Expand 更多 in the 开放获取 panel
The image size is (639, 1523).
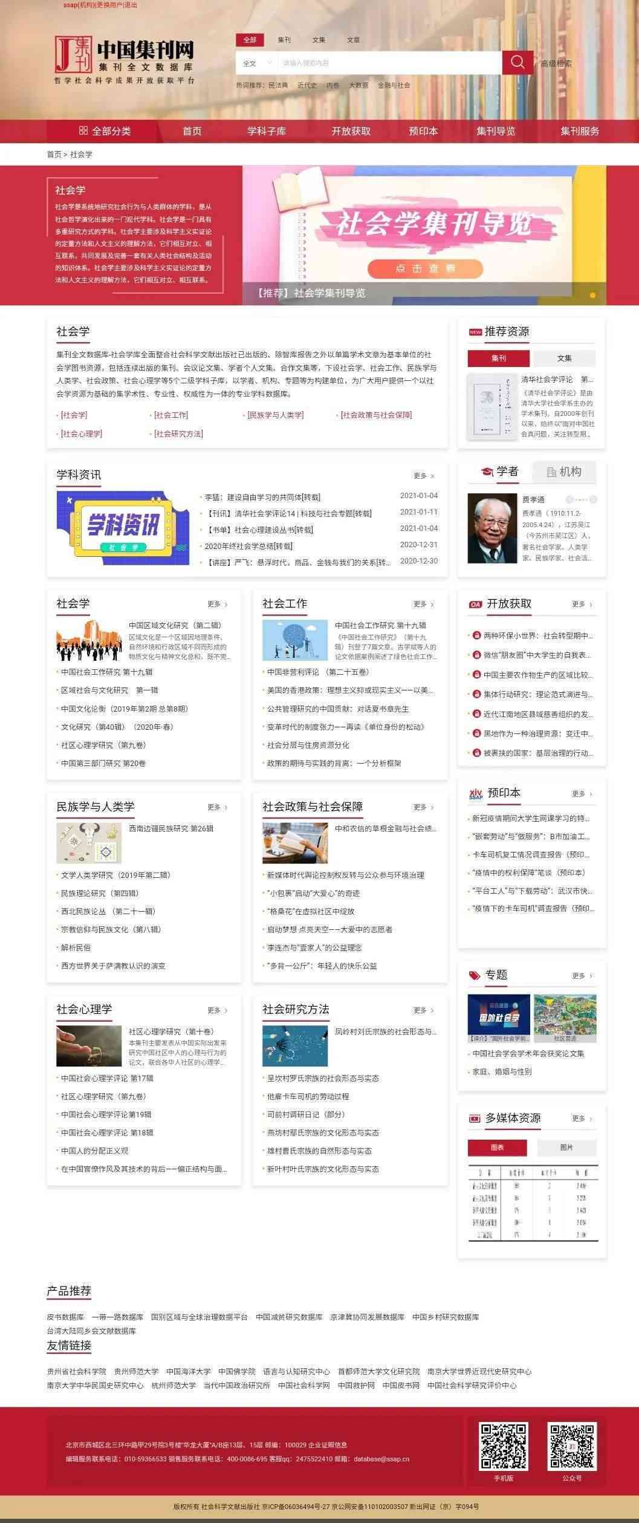coord(582,604)
